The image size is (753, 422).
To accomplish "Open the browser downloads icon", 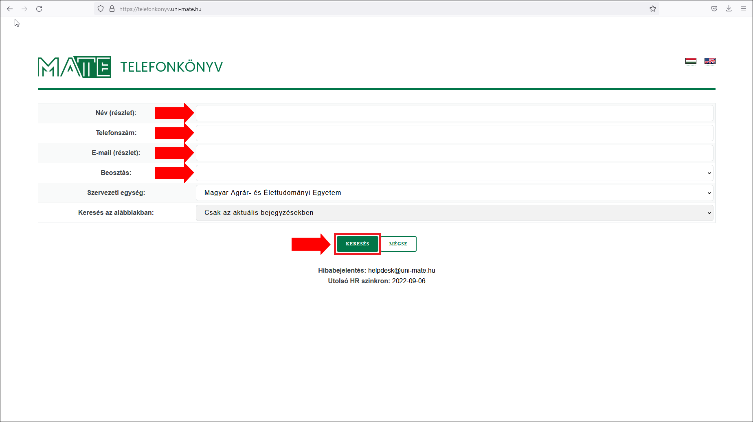I will pyautogui.click(x=729, y=9).
